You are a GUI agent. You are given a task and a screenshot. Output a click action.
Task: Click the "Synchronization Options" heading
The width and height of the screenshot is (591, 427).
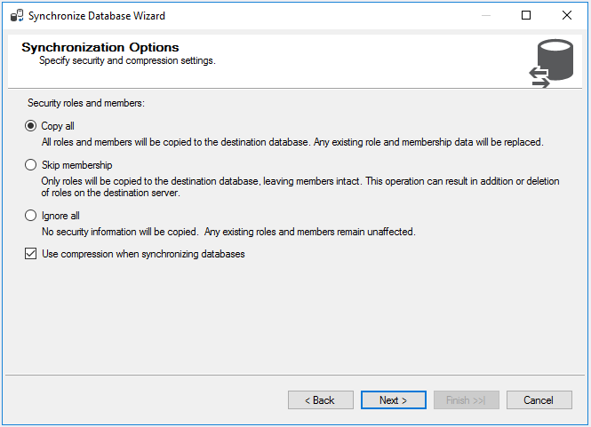pos(100,48)
